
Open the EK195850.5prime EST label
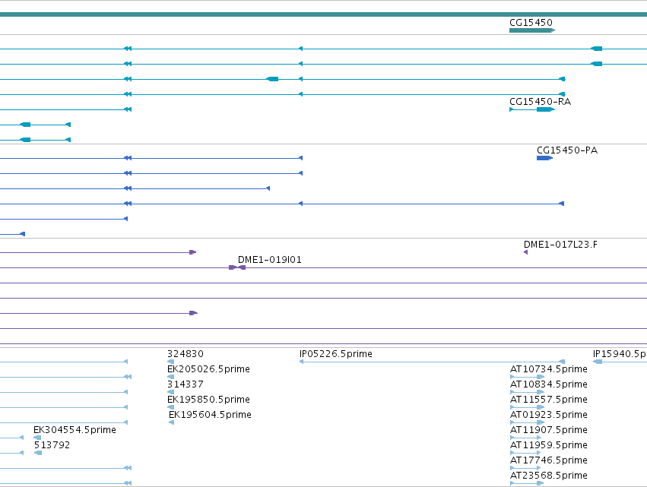(x=208, y=400)
